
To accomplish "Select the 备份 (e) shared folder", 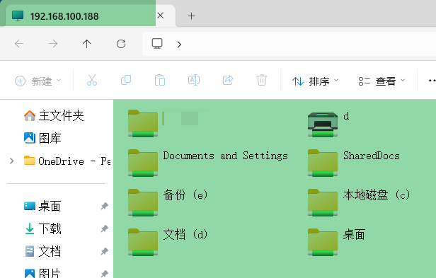I will point(168,203).
